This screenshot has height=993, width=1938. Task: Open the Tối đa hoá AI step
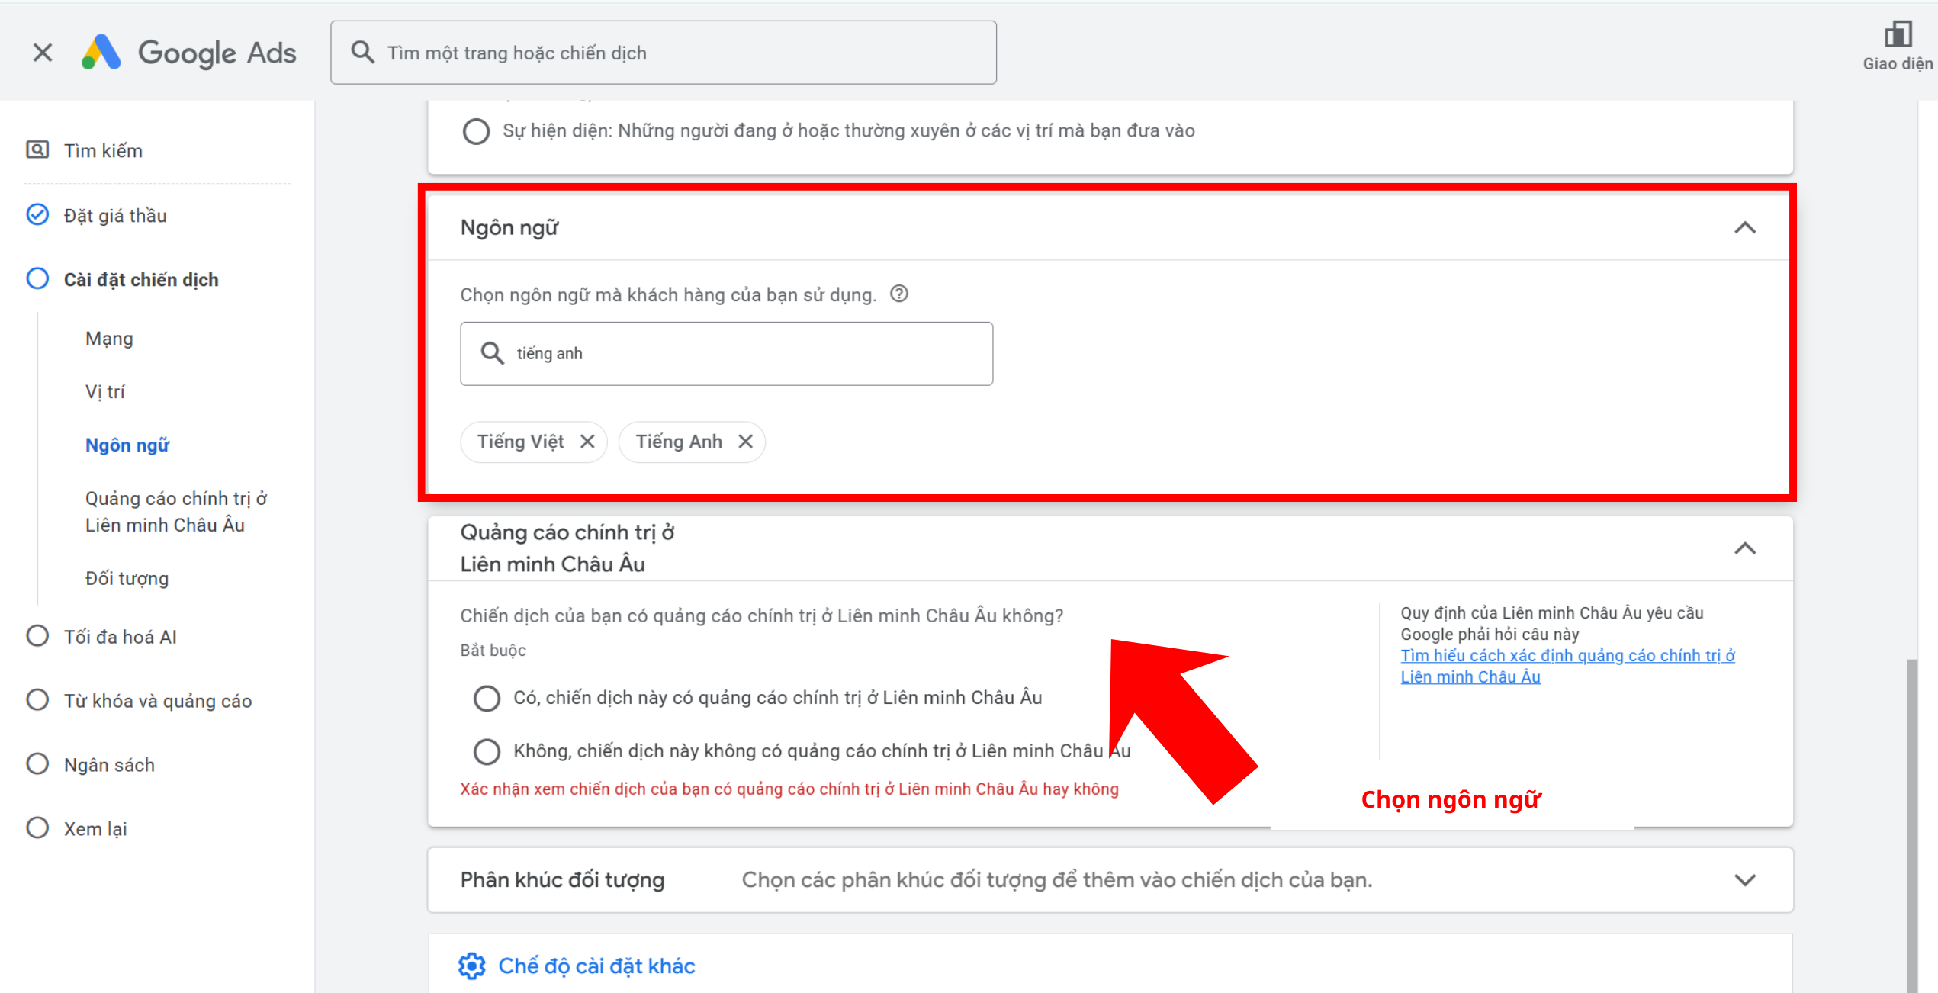[x=121, y=637]
